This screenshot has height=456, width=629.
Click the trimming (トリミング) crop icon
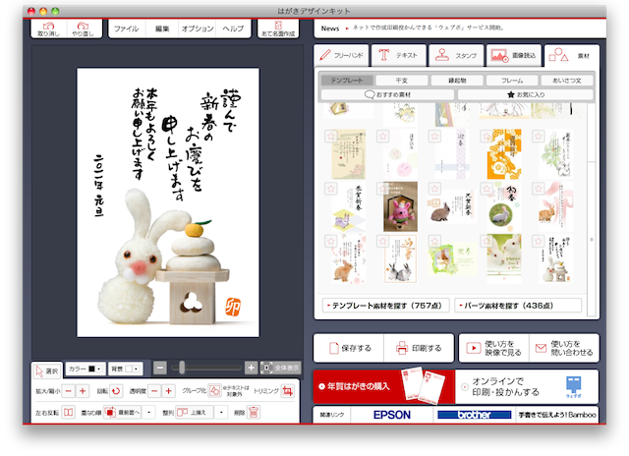point(287,391)
